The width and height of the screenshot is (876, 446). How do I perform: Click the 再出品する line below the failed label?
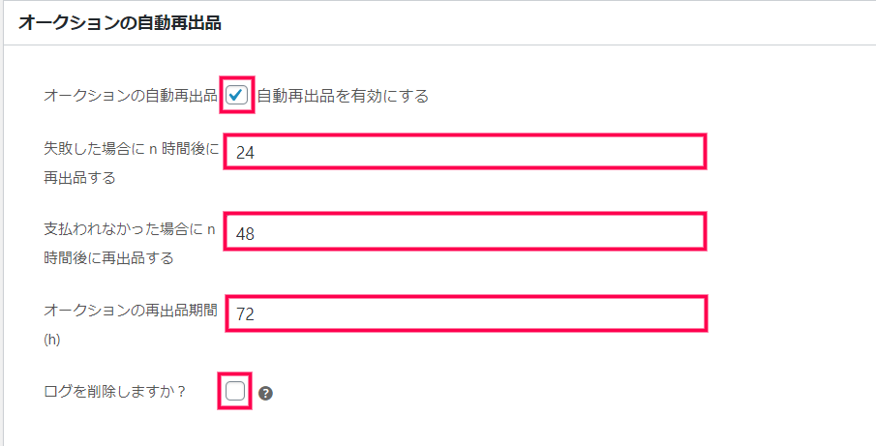point(80,178)
